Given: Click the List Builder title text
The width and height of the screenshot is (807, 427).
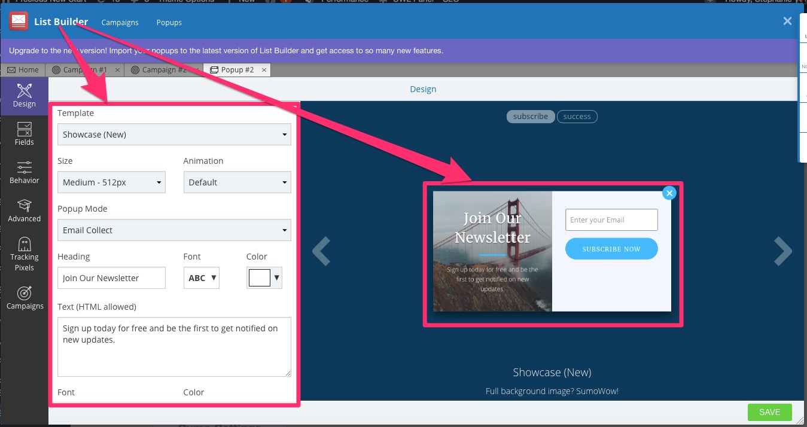Looking at the screenshot, I should coord(61,22).
